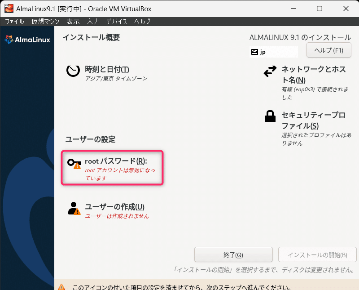This screenshot has height=290, width=359.
Task: Open the 入力 menu
Action: 93,22
